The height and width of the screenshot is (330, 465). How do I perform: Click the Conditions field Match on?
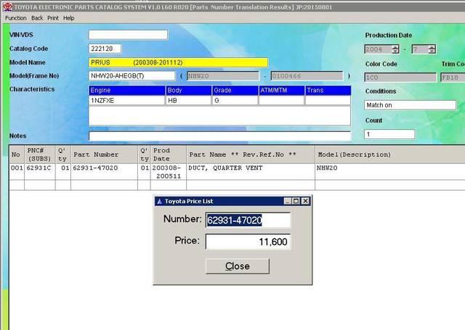coord(410,105)
